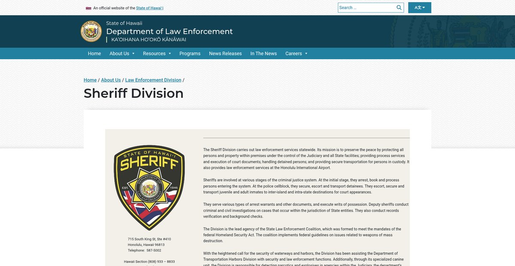Open the Resources nav item
The height and width of the screenshot is (266, 515).
pyautogui.click(x=154, y=54)
